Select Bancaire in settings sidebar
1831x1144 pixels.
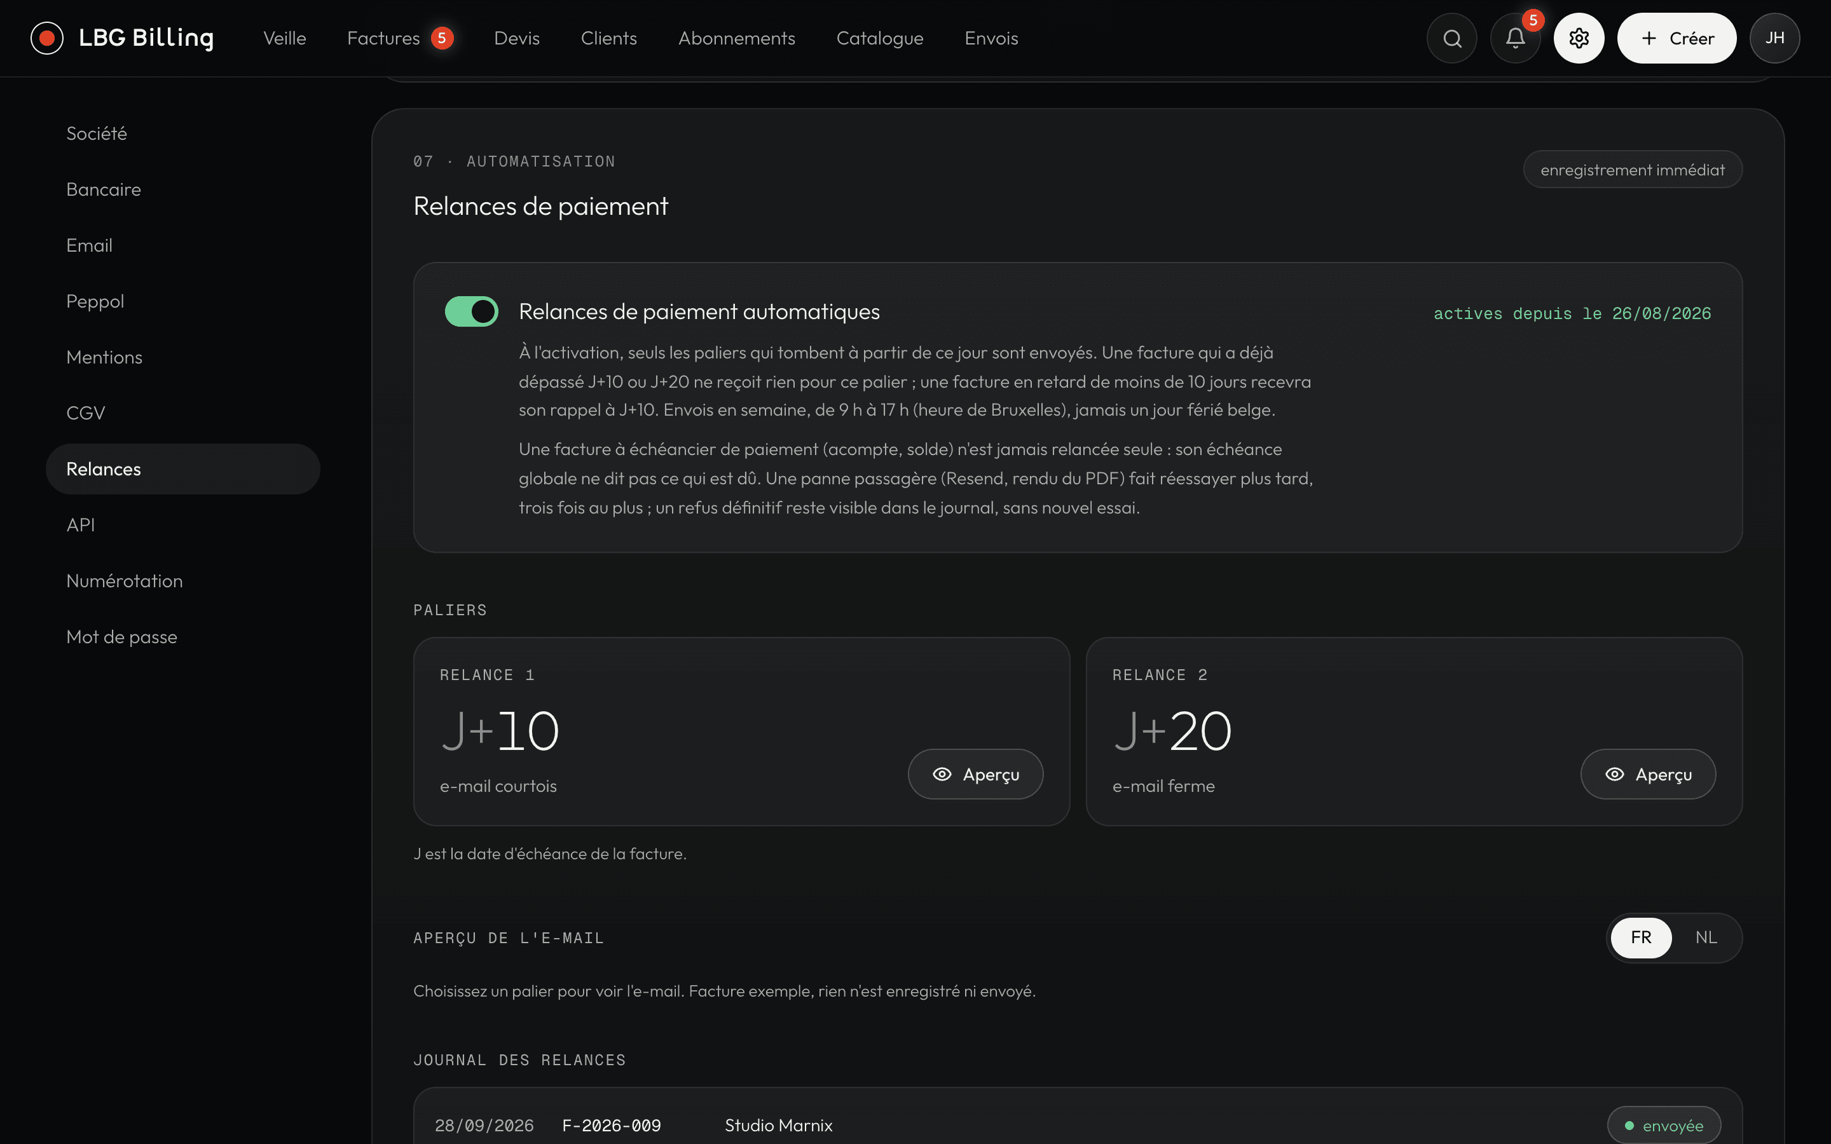[x=182, y=189]
